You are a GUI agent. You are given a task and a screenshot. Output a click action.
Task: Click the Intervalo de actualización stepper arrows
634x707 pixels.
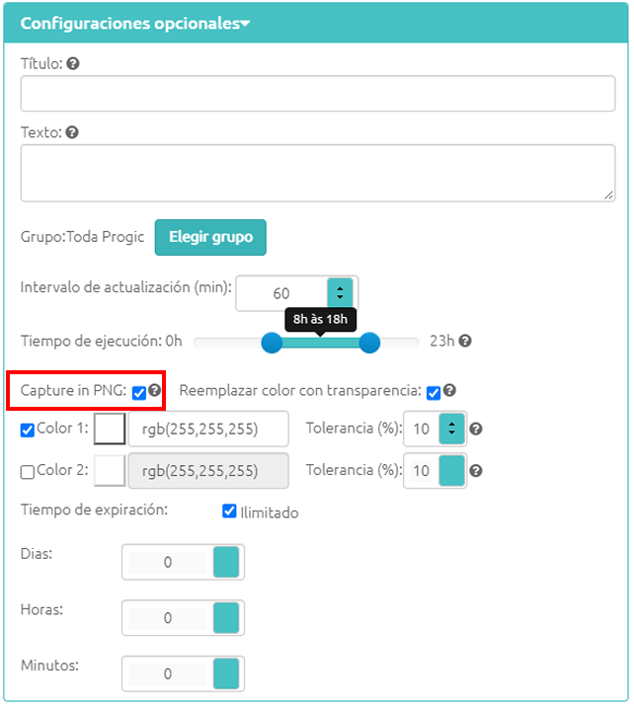pyautogui.click(x=340, y=293)
